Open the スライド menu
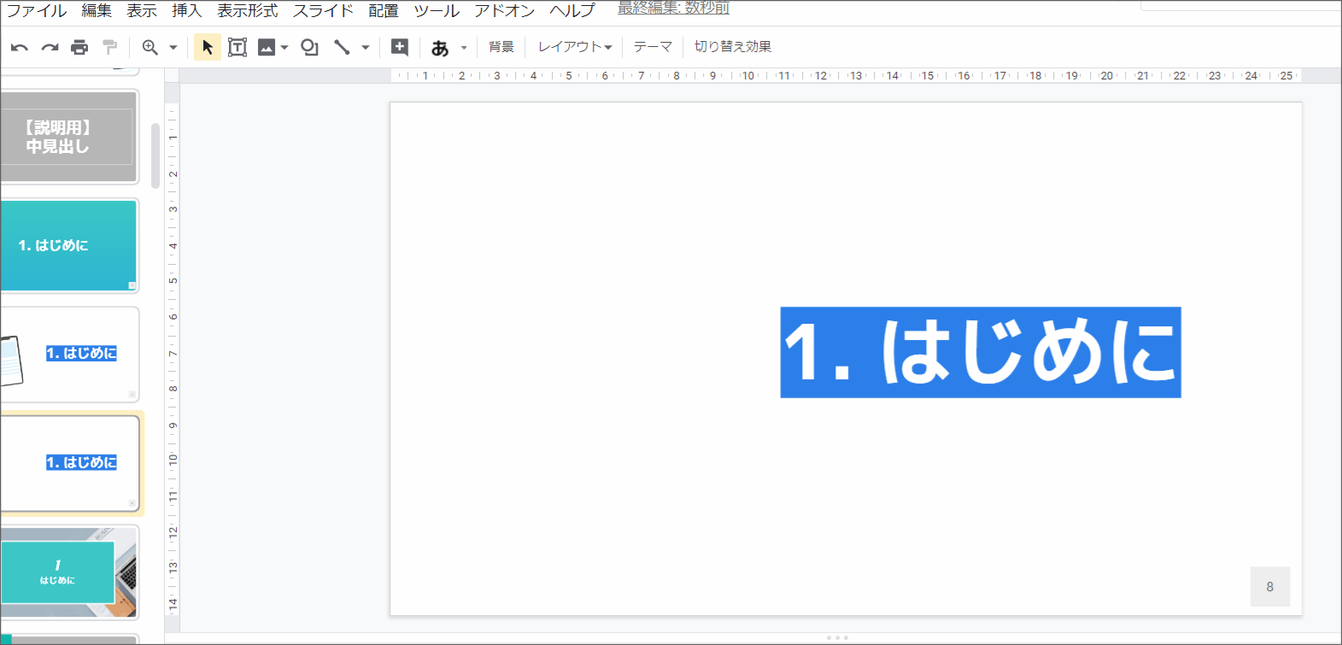 (323, 11)
